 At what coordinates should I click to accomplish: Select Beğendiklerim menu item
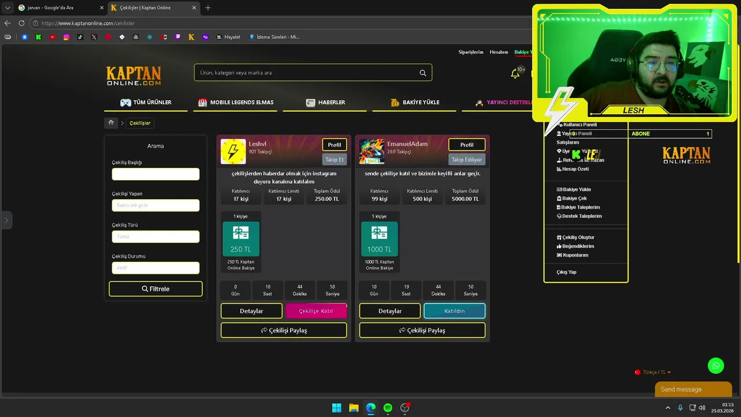click(x=575, y=246)
